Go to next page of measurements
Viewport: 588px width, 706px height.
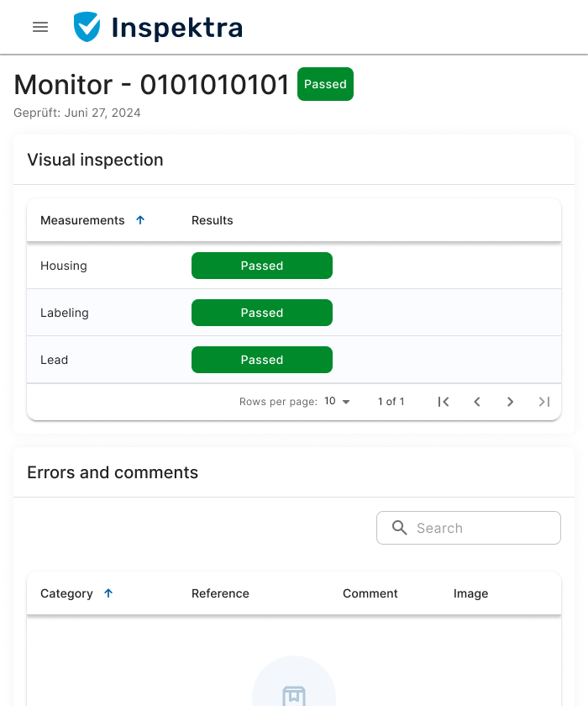click(x=510, y=402)
